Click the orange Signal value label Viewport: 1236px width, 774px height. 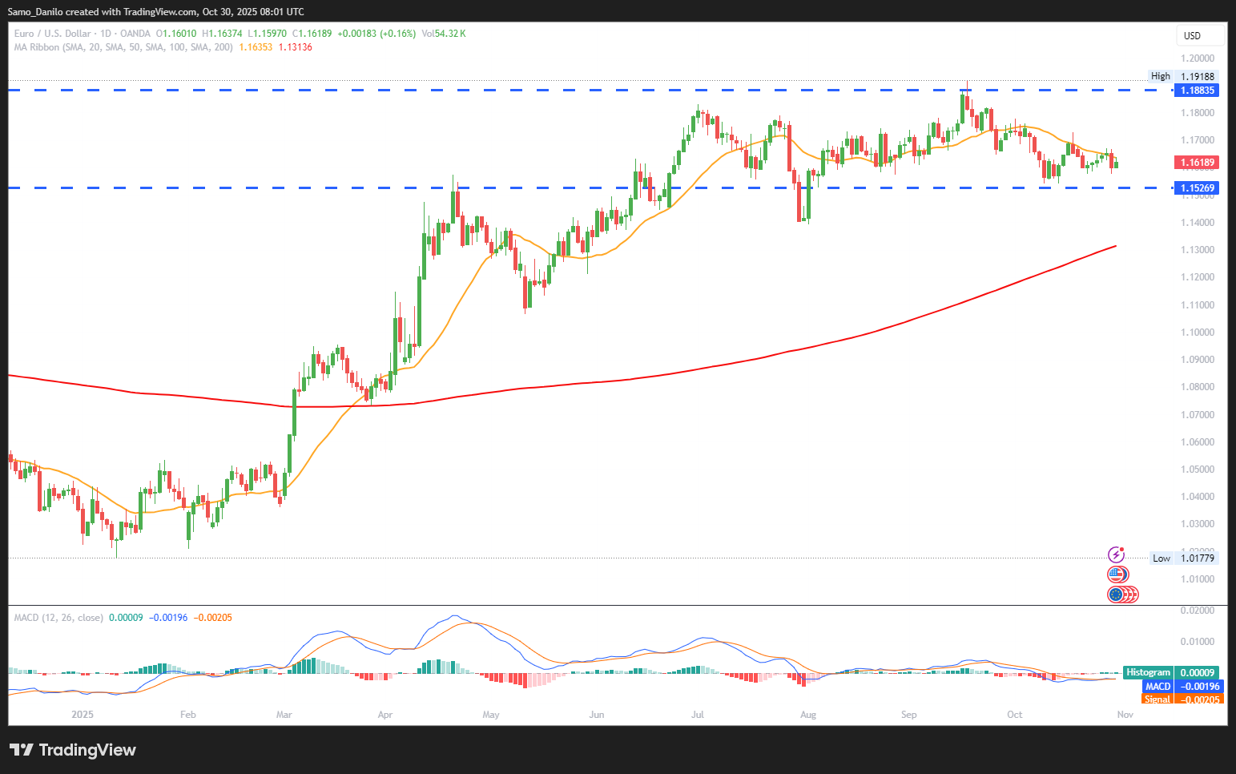[x=1182, y=699]
